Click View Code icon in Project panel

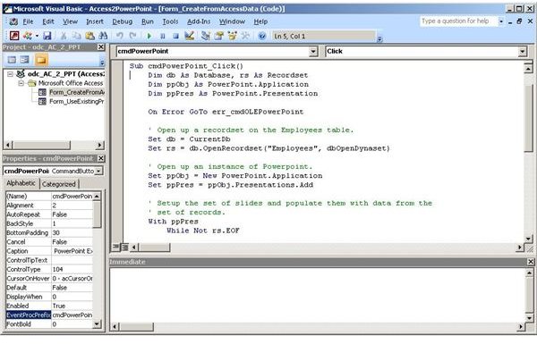[x=12, y=60]
